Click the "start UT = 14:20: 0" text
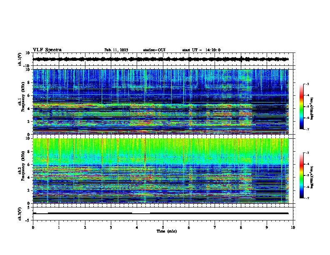330x255 pixels. (201, 50)
